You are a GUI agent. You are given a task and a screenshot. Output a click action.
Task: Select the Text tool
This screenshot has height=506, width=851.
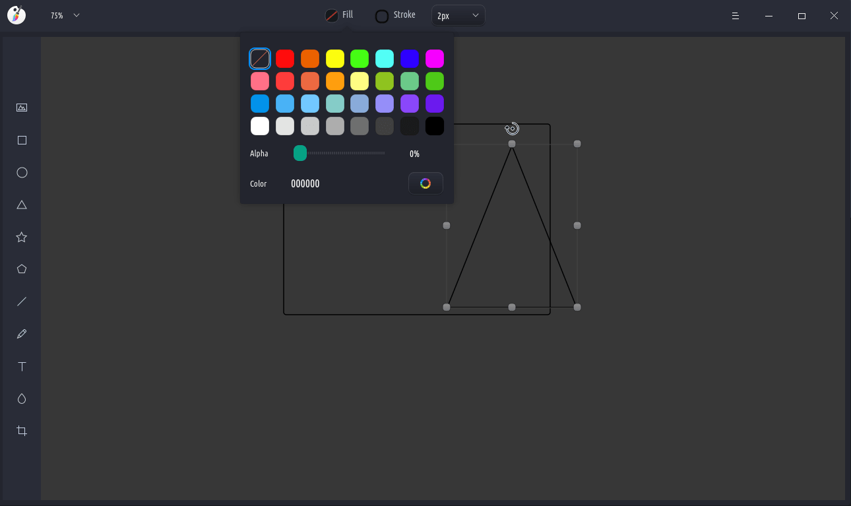tap(22, 366)
